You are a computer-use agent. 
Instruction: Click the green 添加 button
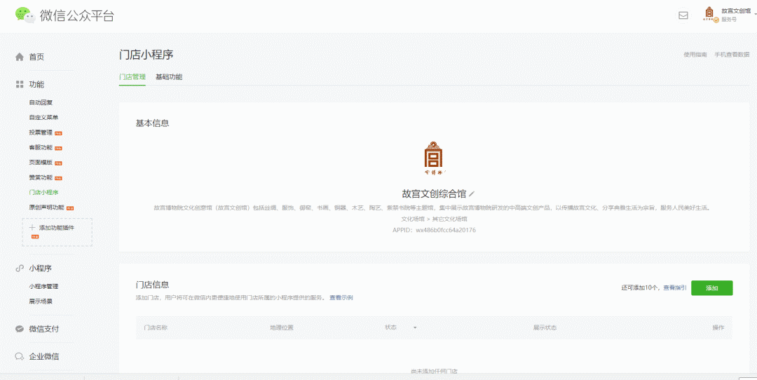[x=712, y=287]
